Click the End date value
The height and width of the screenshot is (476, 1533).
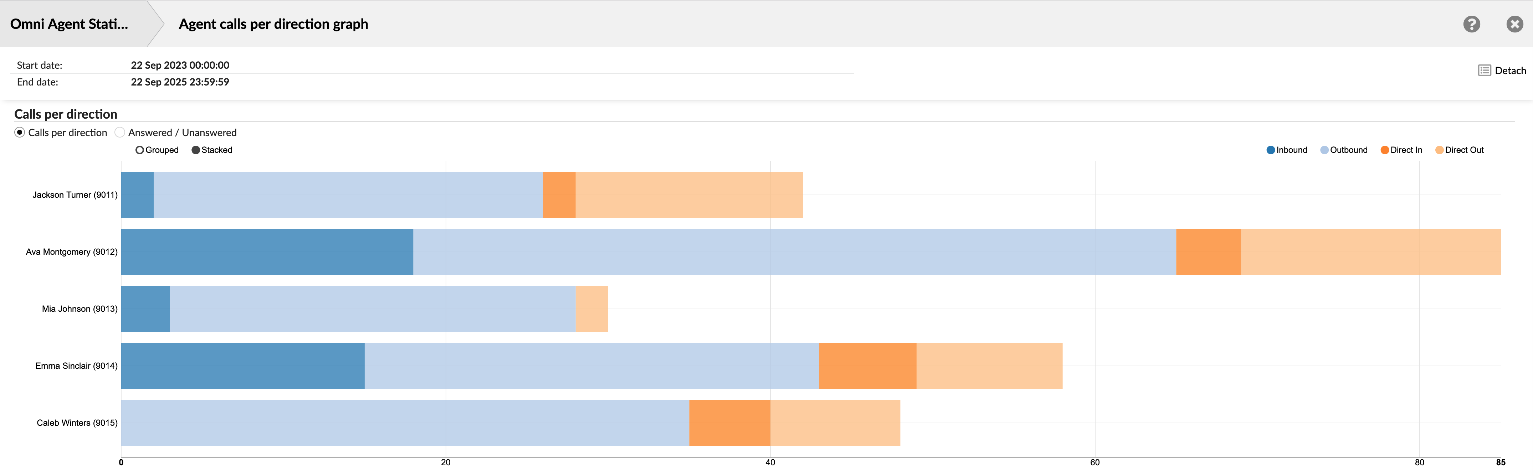pyautogui.click(x=180, y=82)
